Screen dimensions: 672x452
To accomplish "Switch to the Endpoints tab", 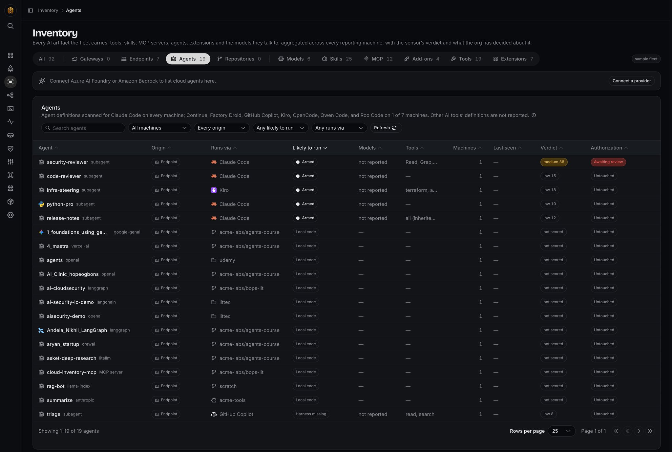I will pyautogui.click(x=140, y=59).
